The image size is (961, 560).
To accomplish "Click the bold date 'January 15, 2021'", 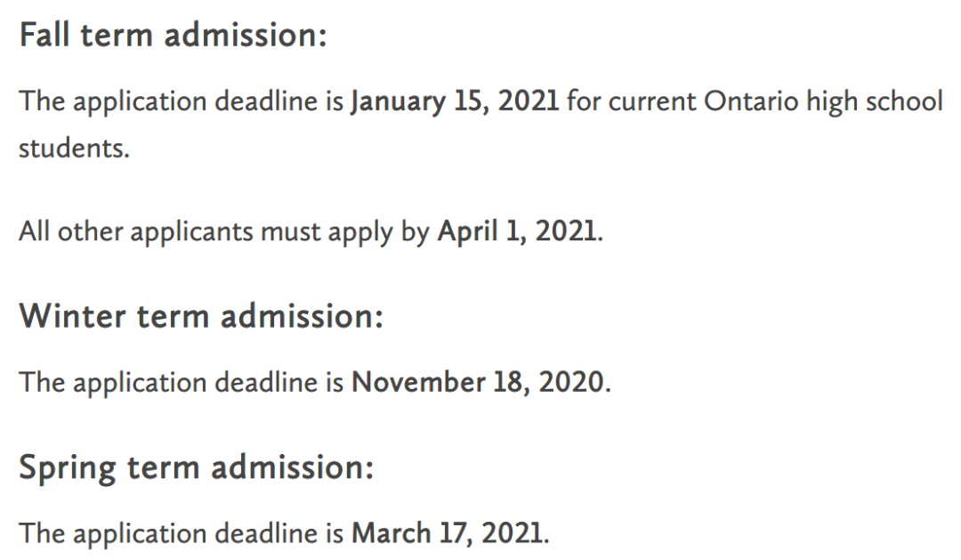I will click(455, 101).
